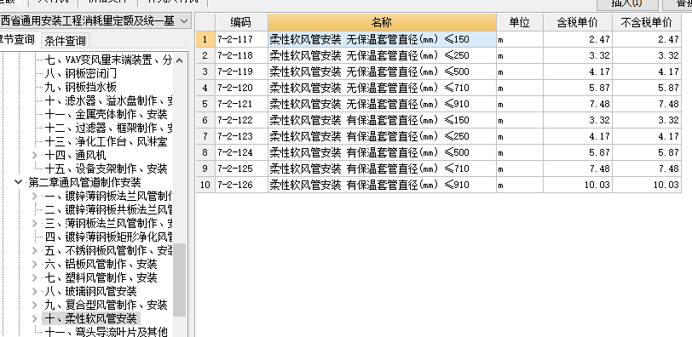Select name 无保温套管直径 ≤500
This screenshot has height=337, width=692.
tap(382, 71)
